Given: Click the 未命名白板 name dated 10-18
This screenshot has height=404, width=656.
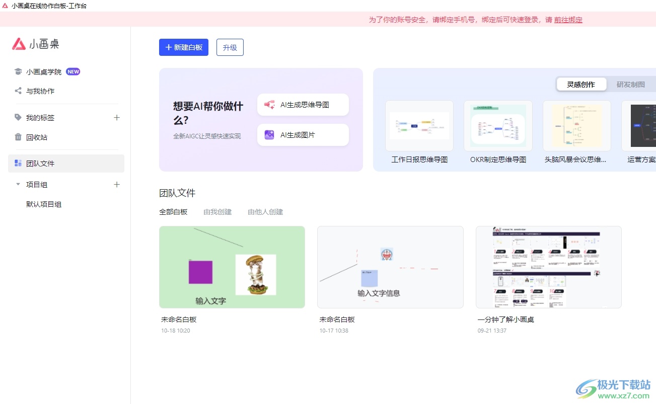Looking at the screenshot, I should coord(179,319).
